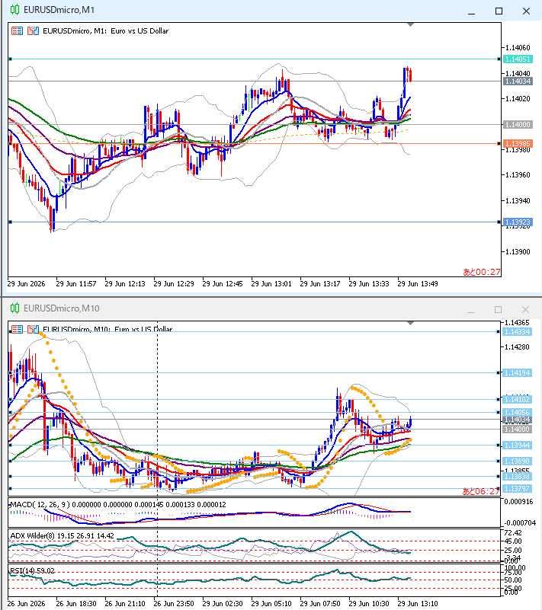This screenshot has height=610, width=542.
Task: Click the 29 Jun 13:17 time label
Action: coord(320,284)
